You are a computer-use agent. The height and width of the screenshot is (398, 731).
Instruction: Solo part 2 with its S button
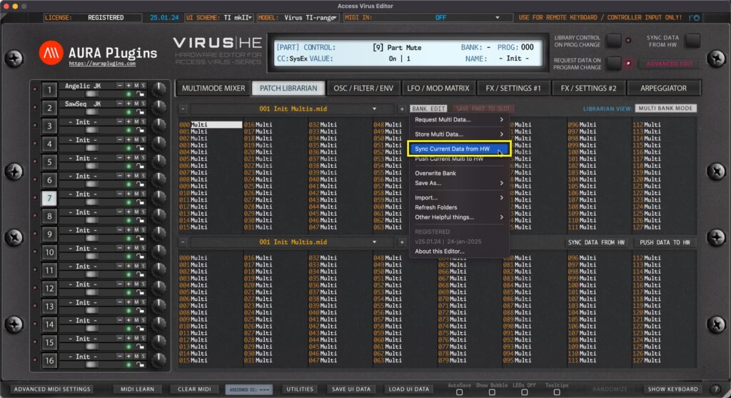pyautogui.click(x=143, y=104)
